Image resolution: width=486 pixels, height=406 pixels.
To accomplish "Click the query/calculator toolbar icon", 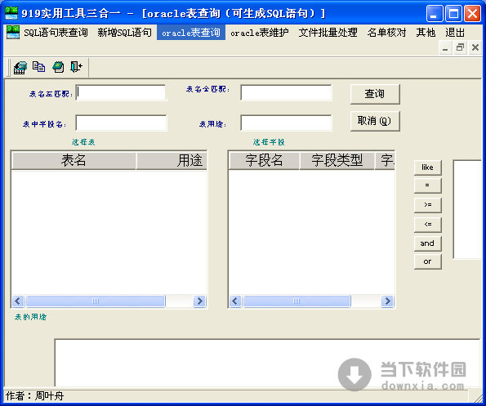I will (20, 67).
